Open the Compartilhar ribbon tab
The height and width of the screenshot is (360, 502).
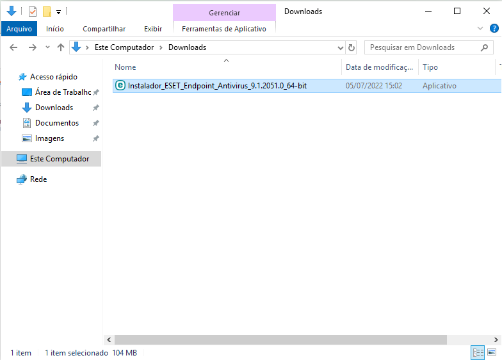click(104, 29)
